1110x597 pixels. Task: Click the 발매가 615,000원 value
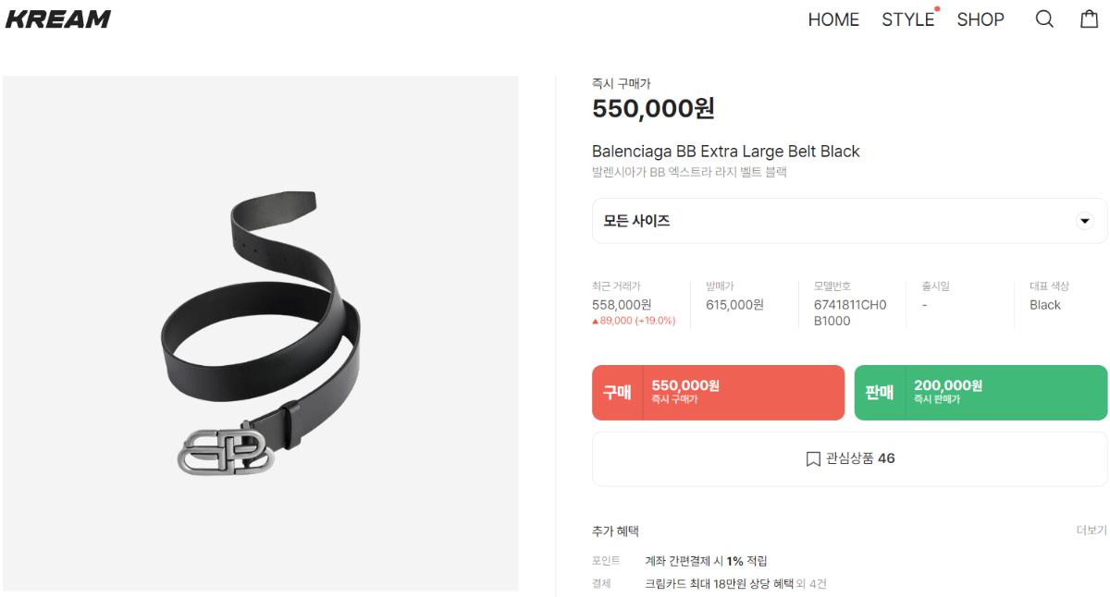pos(734,305)
